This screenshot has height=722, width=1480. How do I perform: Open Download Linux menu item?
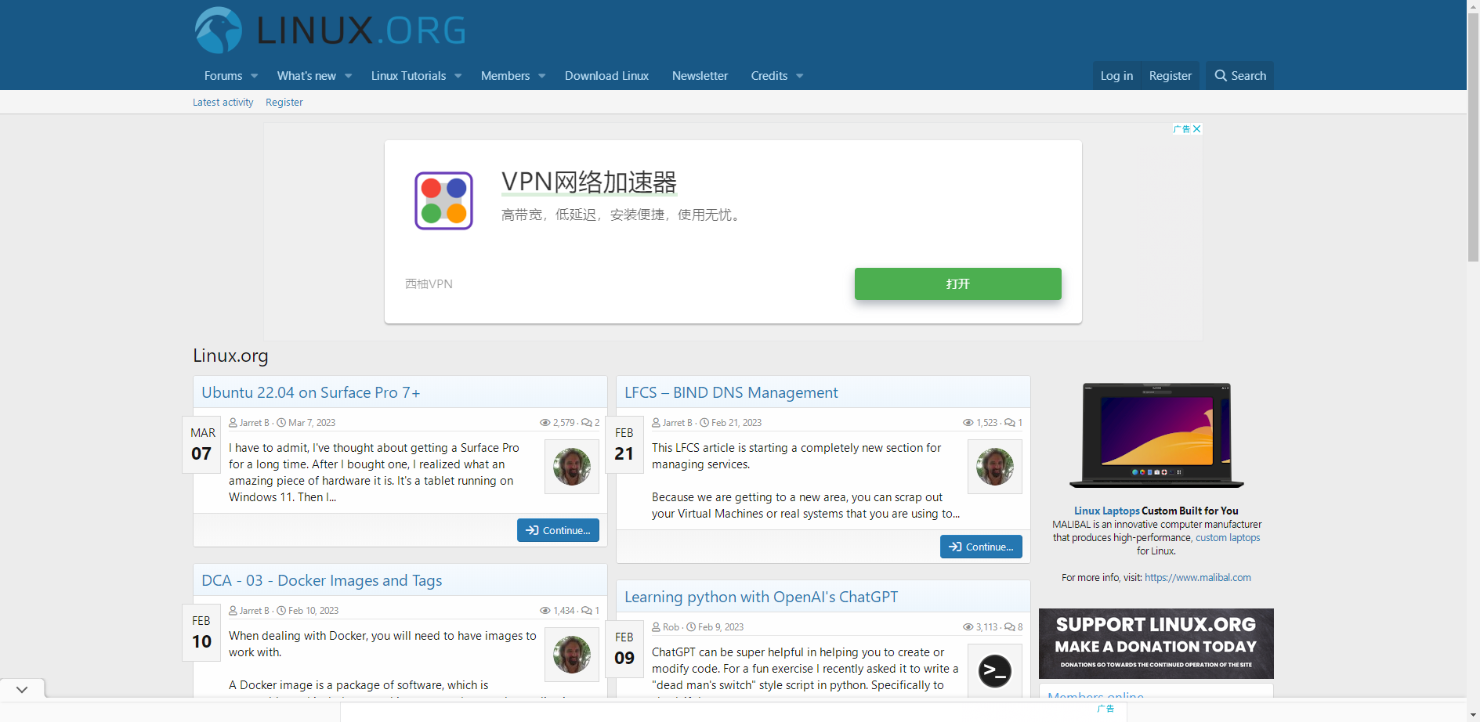tap(606, 76)
